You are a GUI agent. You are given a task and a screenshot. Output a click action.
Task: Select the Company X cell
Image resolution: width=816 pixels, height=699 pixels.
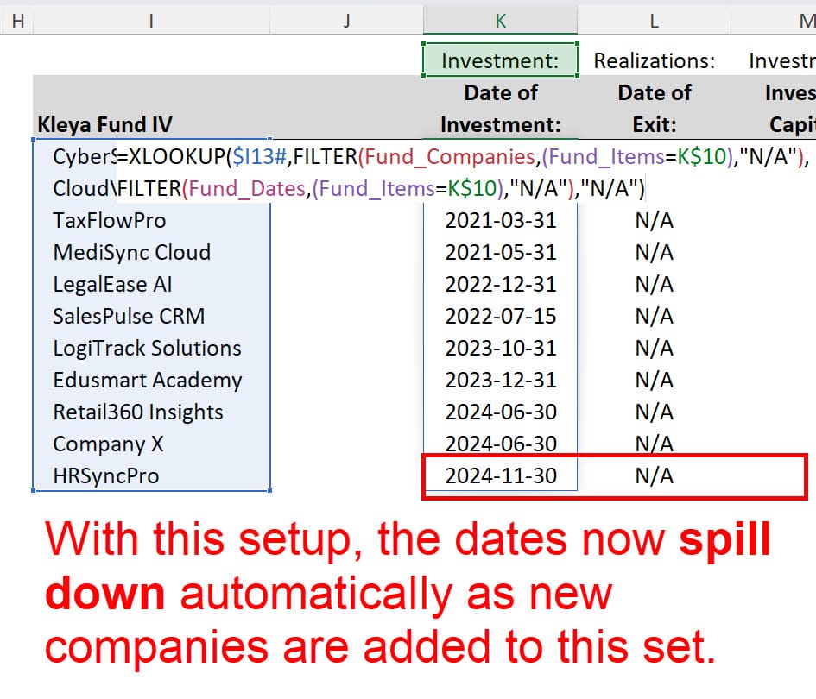107,444
